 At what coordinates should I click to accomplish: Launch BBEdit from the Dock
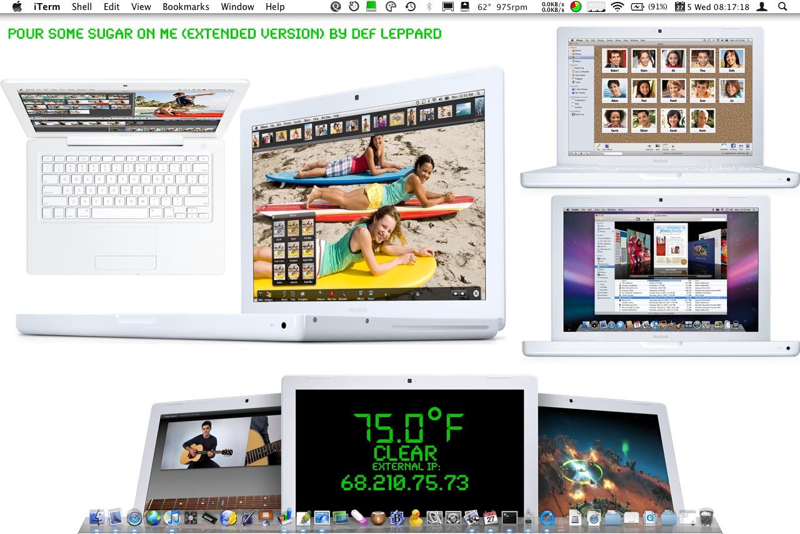(396, 517)
